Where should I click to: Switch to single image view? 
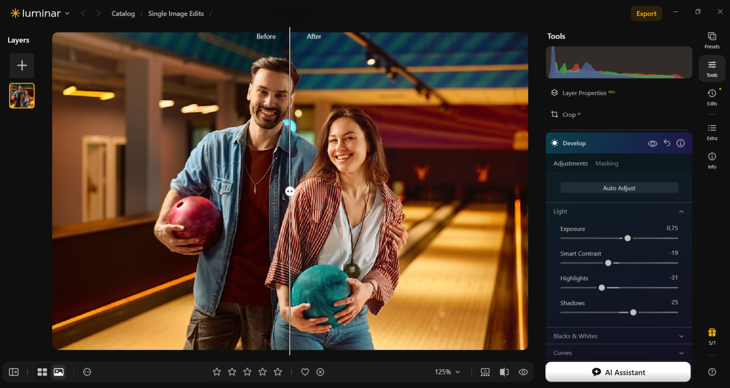(x=58, y=372)
